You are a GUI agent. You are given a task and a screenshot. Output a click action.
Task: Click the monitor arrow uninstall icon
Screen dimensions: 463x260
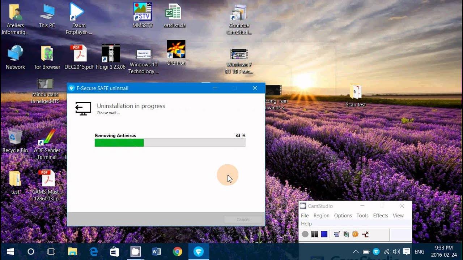tap(83, 109)
